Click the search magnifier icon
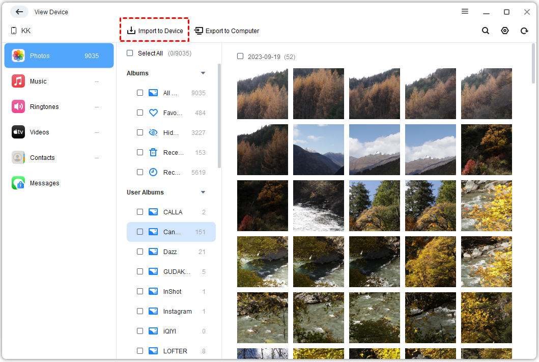Viewport: 539px width, 362px height. pyautogui.click(x=486, y=31)
